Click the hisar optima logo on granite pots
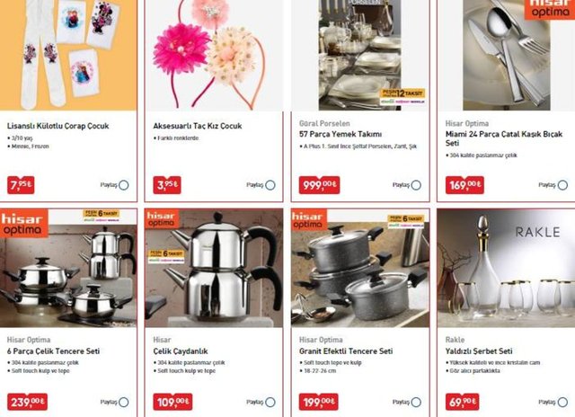This screenshot has height=417, width=575. 309,220
